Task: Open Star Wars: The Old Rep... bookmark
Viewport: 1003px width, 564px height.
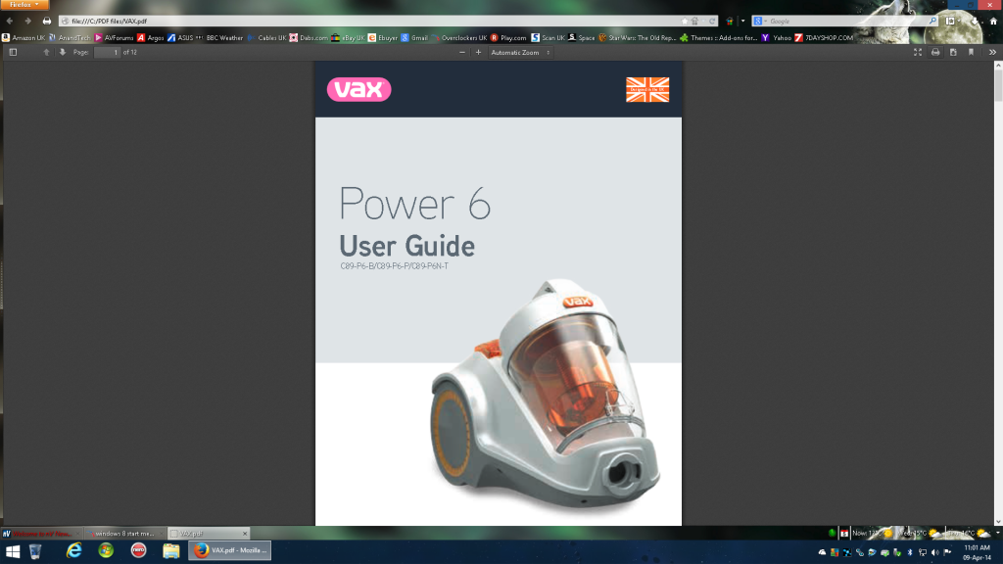Action: [x=637, y=38]
